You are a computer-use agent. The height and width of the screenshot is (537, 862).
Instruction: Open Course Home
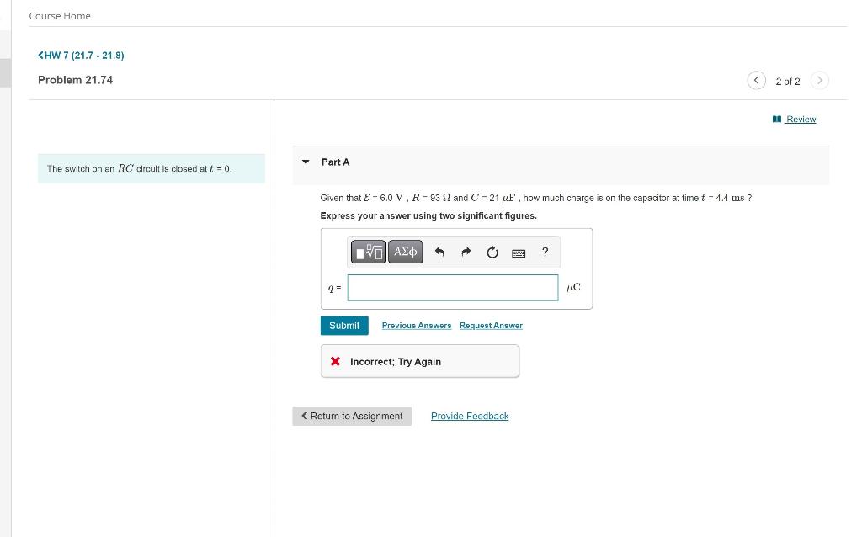(60, 16)
